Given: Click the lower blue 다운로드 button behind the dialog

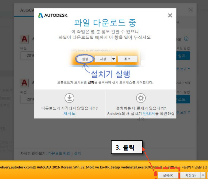Looking at the screenshot, I should (183, 99).
